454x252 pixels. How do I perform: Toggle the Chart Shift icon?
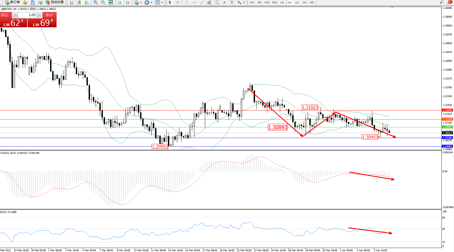click(127, 2)
